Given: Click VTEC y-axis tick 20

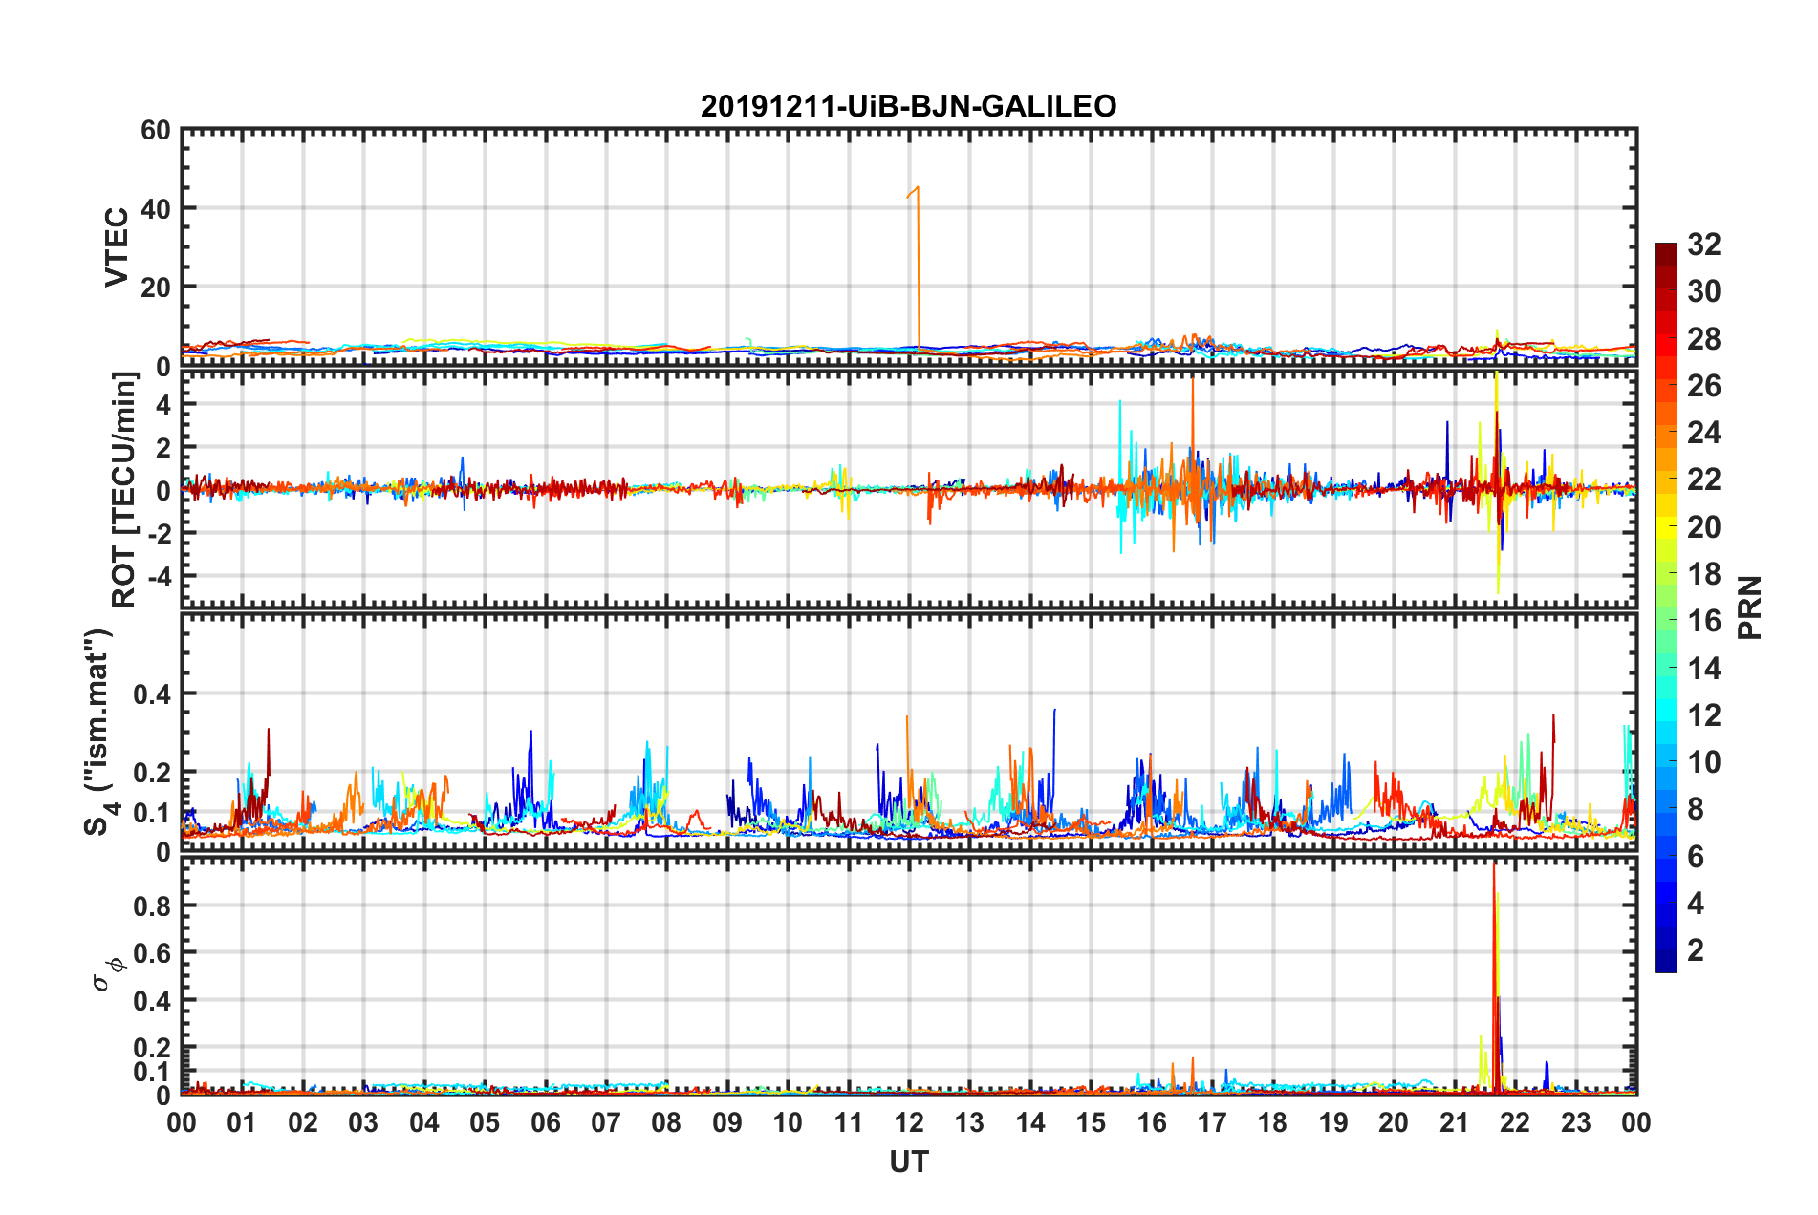Looking at the screenshot, I should click(x=156, y=287).
